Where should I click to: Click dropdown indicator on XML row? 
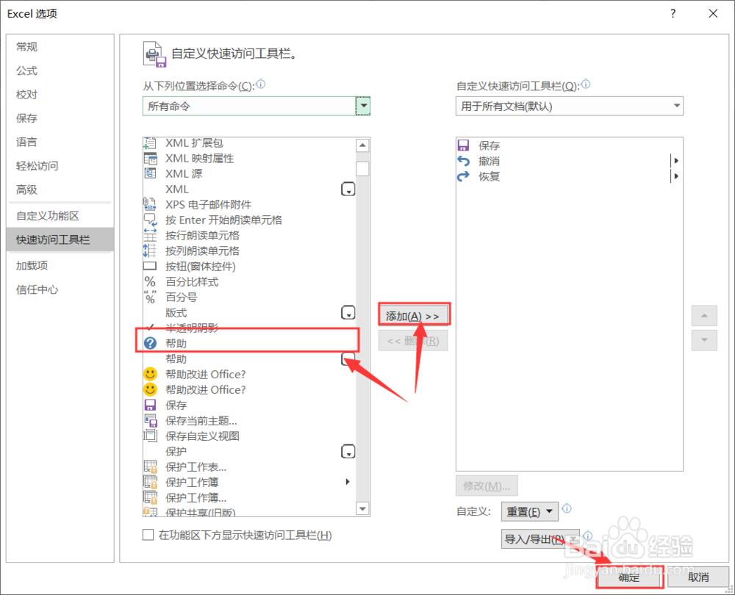click(x=348, y=190)
